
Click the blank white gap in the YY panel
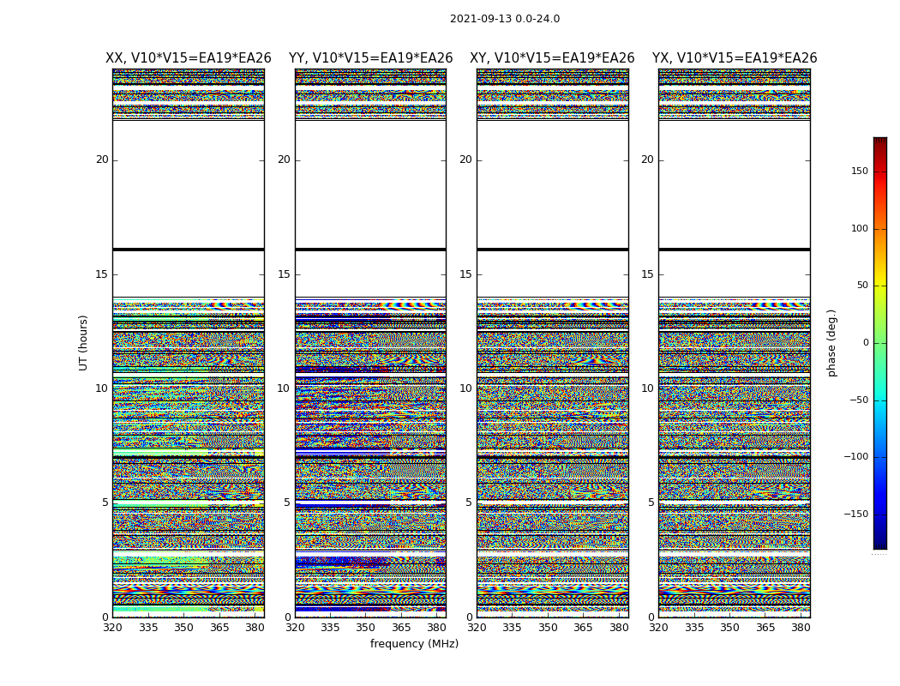tap(371, 184)
